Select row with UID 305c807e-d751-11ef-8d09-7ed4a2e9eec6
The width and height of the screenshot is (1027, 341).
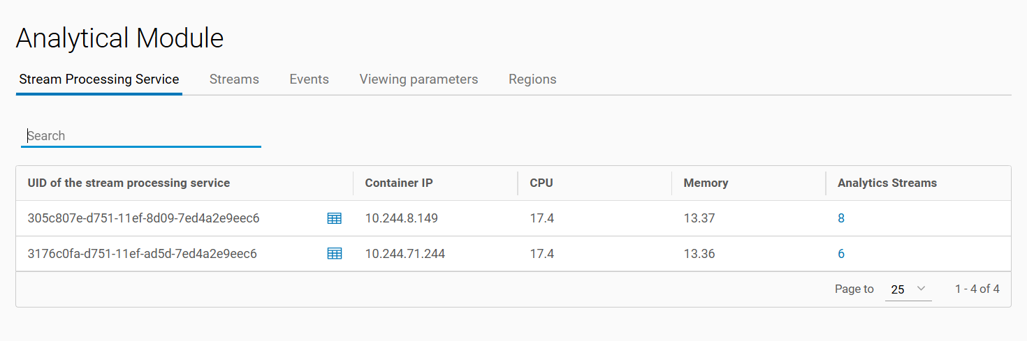tap(143, 218)
